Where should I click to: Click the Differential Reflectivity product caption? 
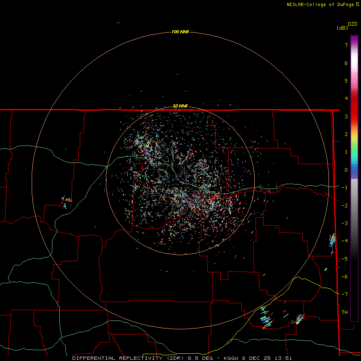(x=182, y=358)
